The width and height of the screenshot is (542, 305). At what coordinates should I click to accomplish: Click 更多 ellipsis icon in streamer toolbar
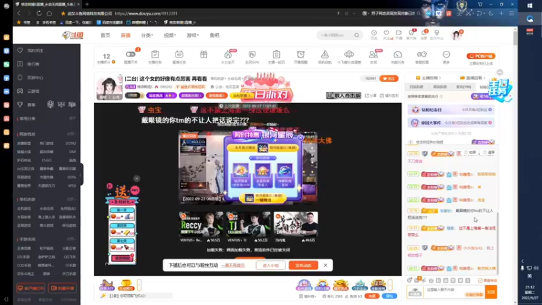(x=446, y=55)
